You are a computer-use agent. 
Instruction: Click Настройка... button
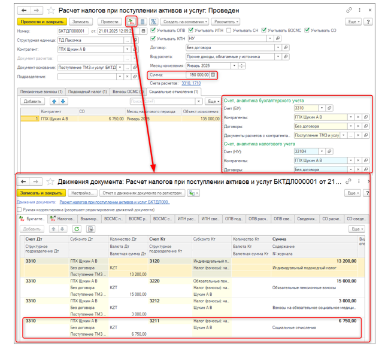(83, 193)
